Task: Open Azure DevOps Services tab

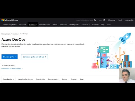Action: (x=26, y=79)
